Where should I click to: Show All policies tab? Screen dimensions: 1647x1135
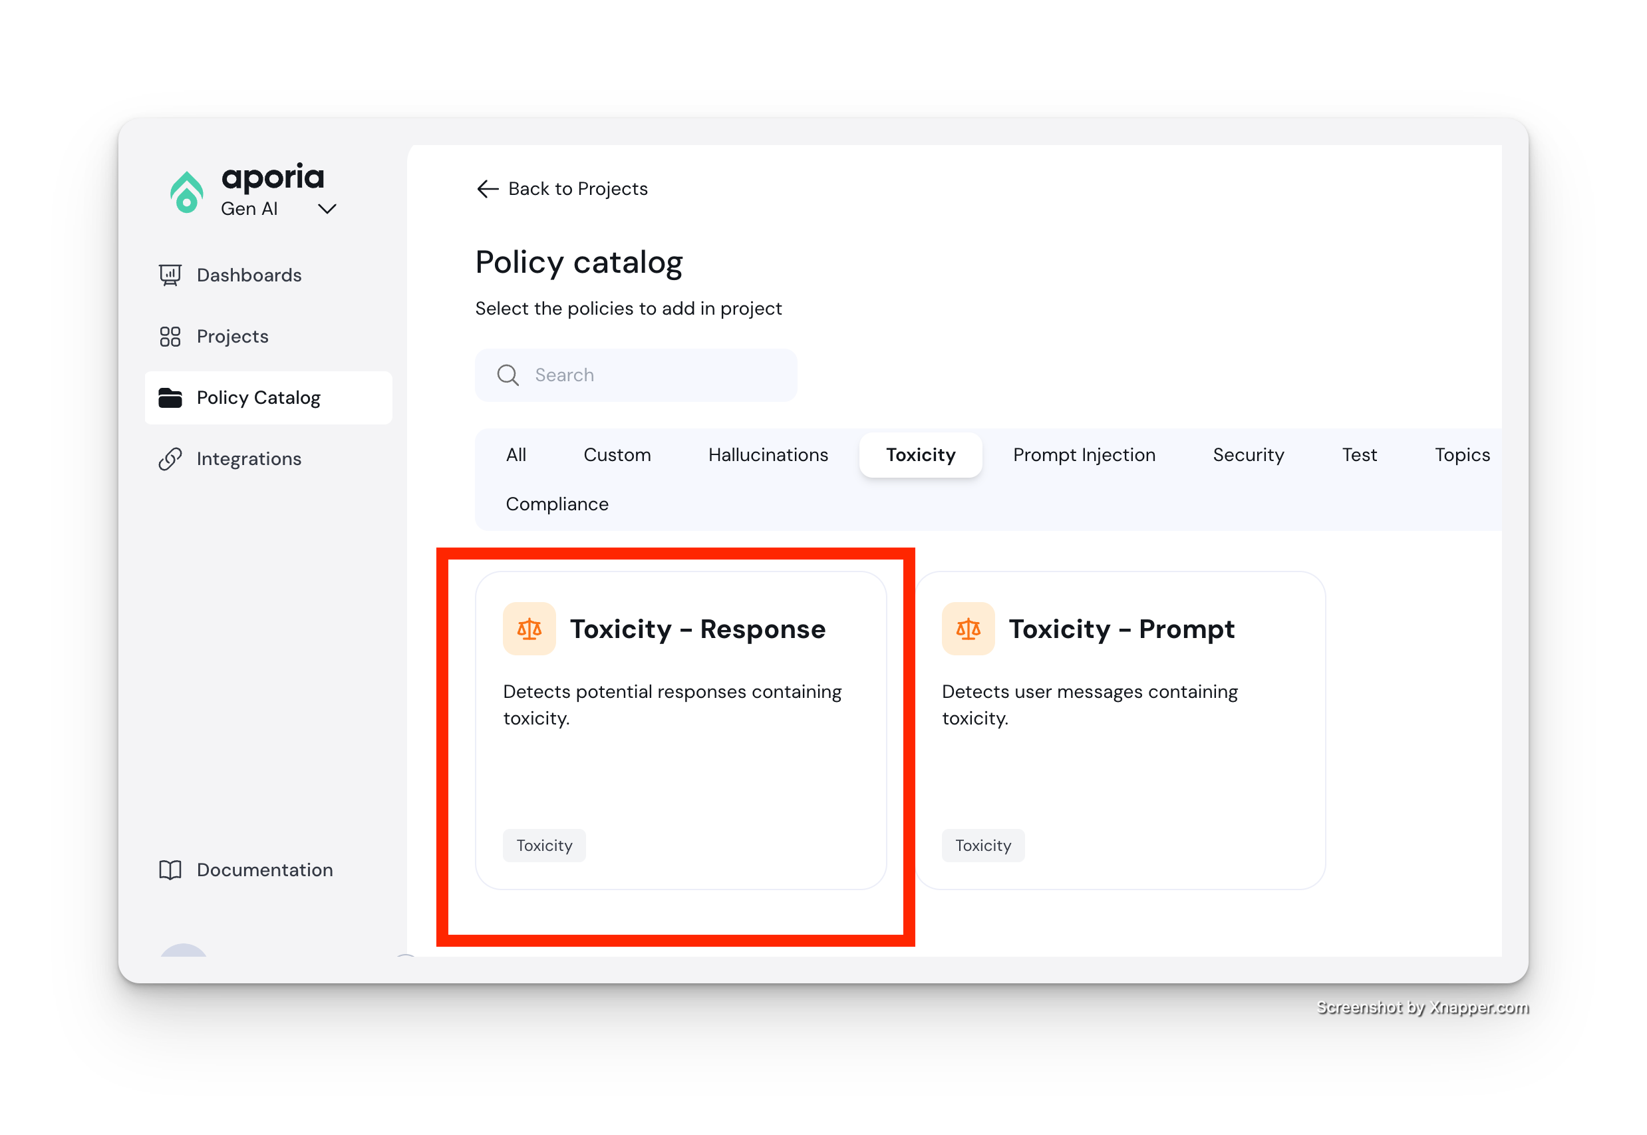[x=516, y=454]
